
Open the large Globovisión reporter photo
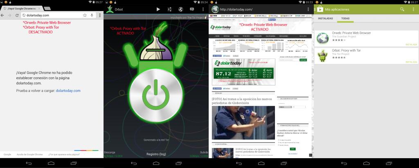243,123
